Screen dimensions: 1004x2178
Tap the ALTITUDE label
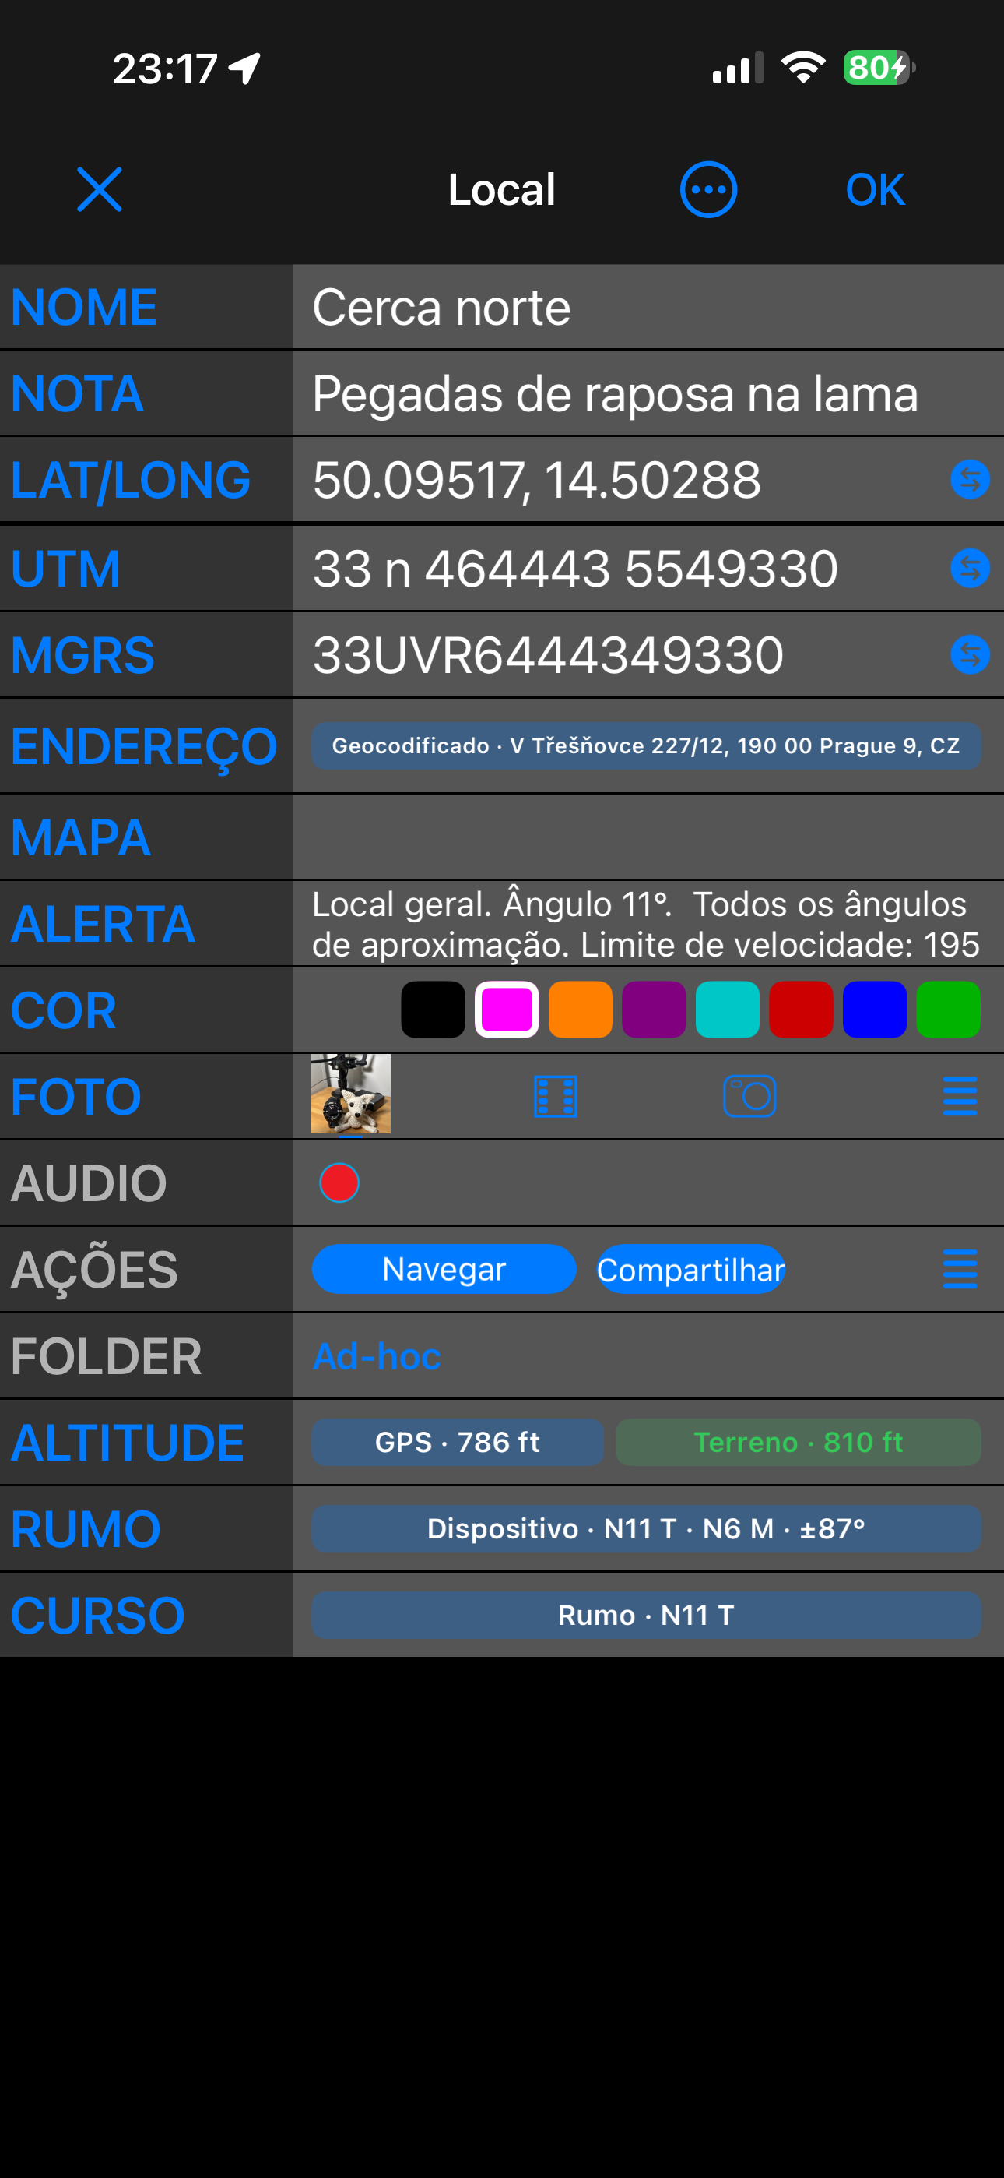(127, 1443)
